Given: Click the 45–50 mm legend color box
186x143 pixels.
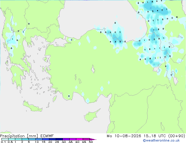Looking at the screenshot, I should (x=86, y=139).
